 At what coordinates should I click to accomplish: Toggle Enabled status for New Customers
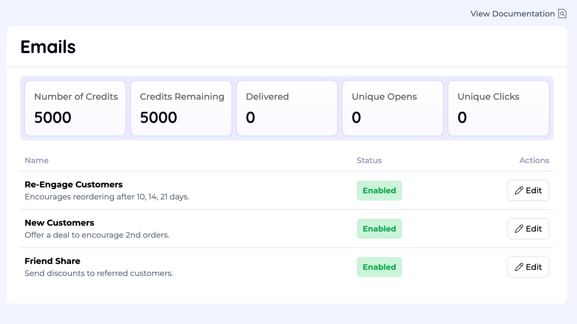(x=379, y=229)
